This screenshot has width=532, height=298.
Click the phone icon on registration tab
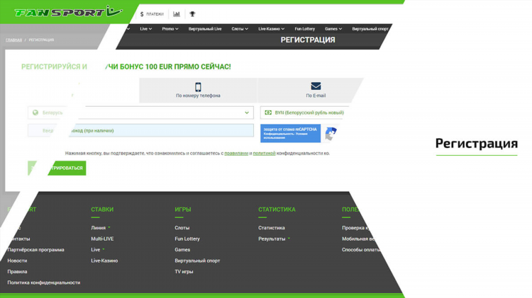click(x=198, y=87)
